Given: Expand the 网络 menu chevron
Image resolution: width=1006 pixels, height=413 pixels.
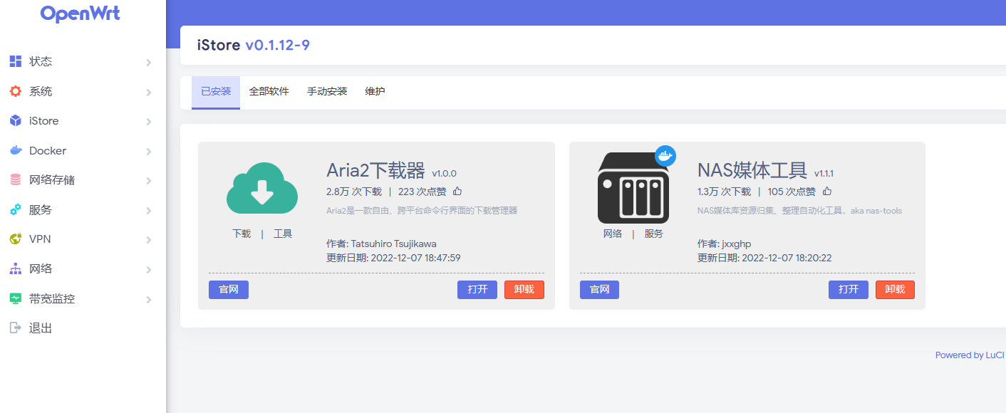Looking at the screenshot, I should (149, 270).
